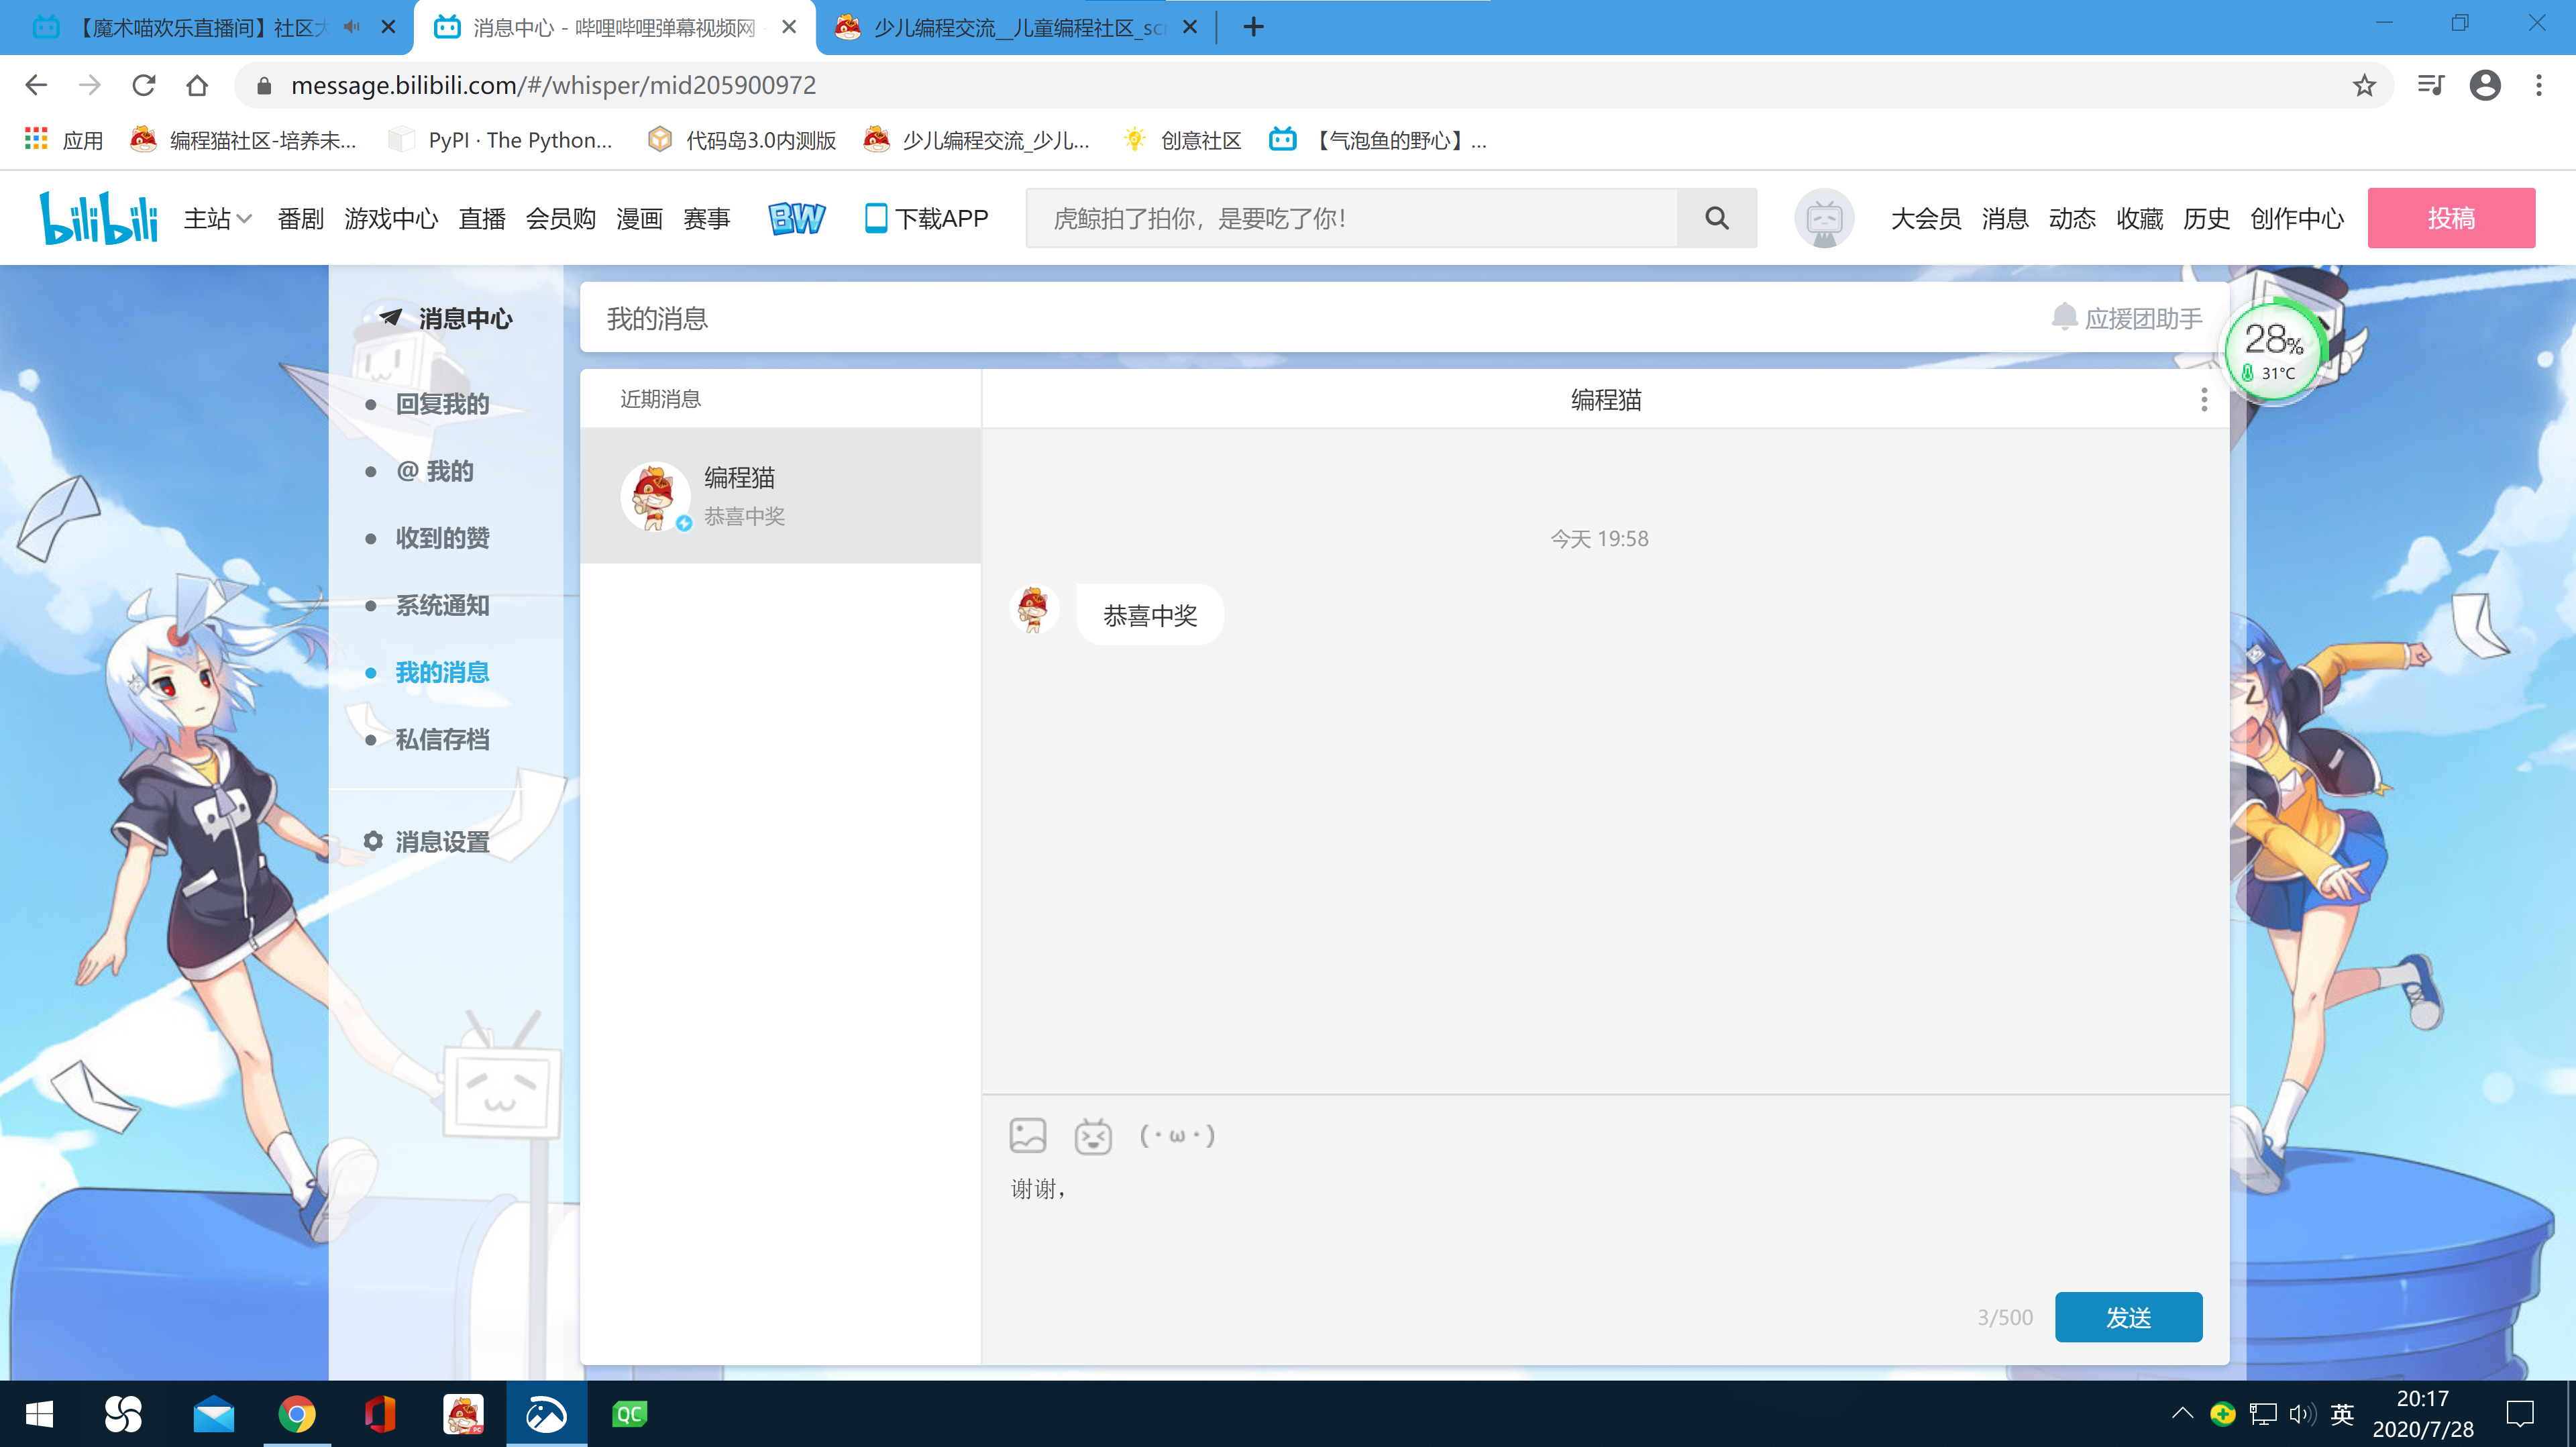
Task: Open 大会员 in the header
Action: 1926,218
